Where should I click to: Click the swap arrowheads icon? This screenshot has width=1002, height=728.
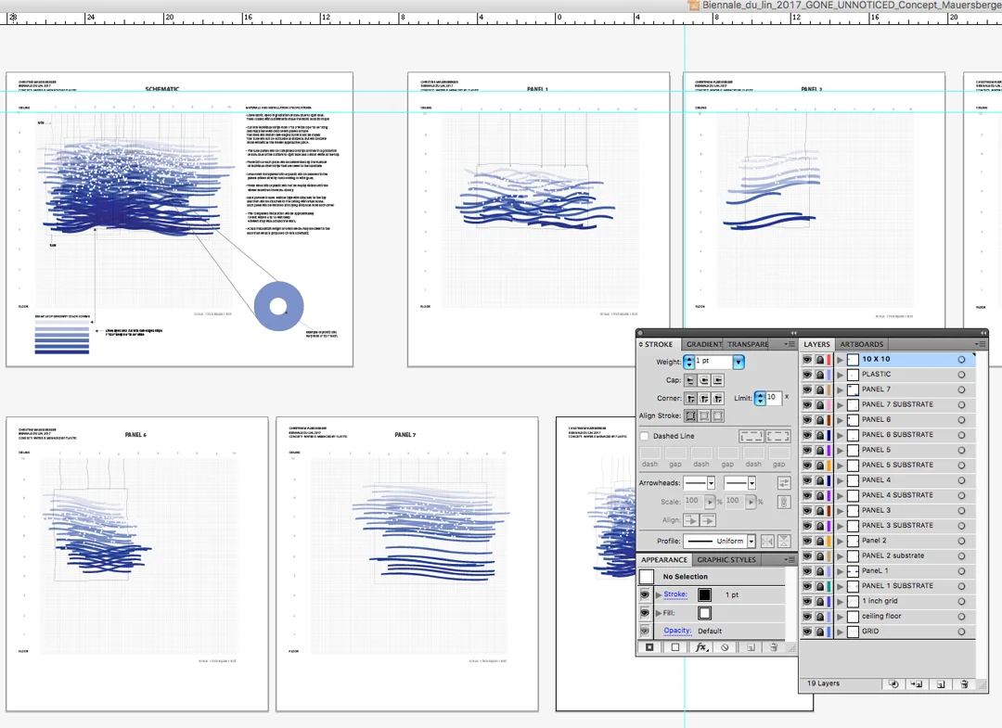784,483
